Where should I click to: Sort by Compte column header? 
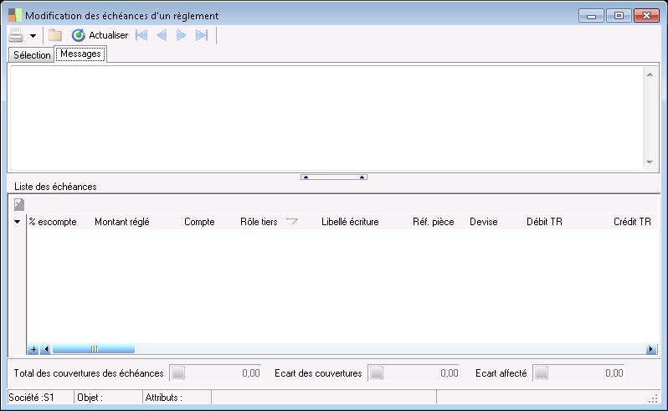(199, 222)
